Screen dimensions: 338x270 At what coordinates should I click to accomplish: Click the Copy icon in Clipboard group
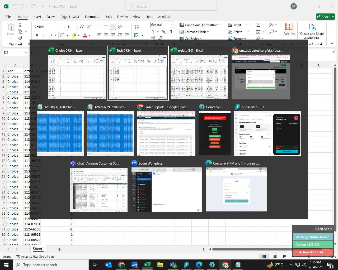click(20, 32)
